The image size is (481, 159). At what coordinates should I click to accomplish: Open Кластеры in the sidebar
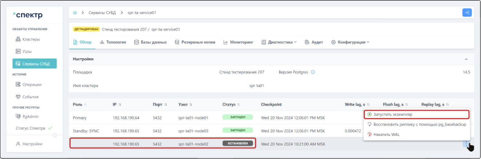(x=31, y=39)
